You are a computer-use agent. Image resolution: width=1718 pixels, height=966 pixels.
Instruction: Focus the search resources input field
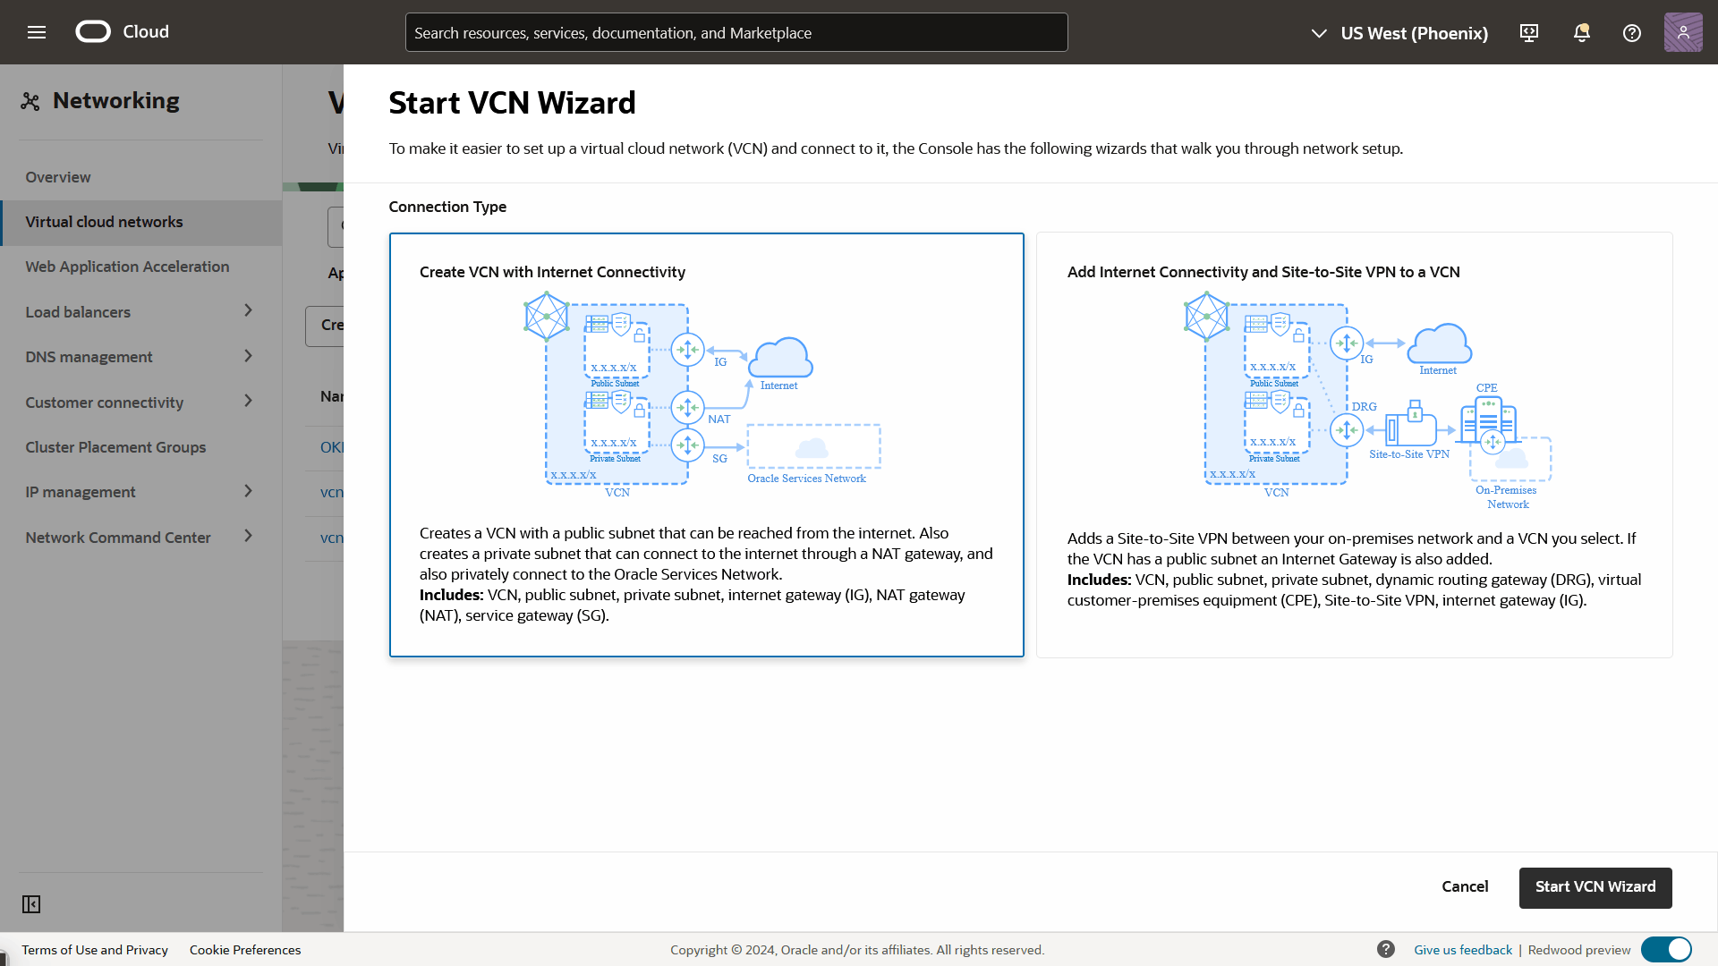pyautogui.click(x=736, y=33)
